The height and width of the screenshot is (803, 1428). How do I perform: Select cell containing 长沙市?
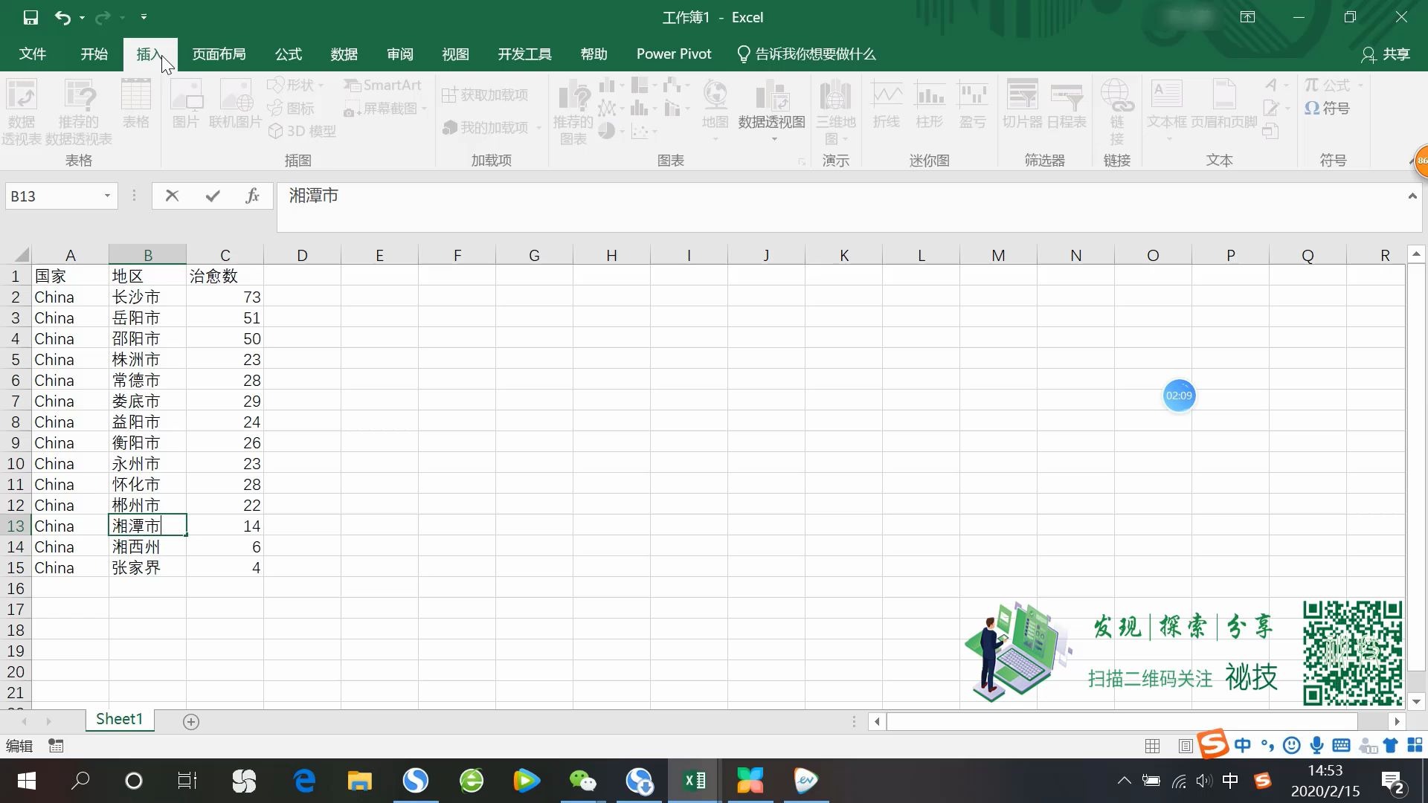(x=147, y=297)
